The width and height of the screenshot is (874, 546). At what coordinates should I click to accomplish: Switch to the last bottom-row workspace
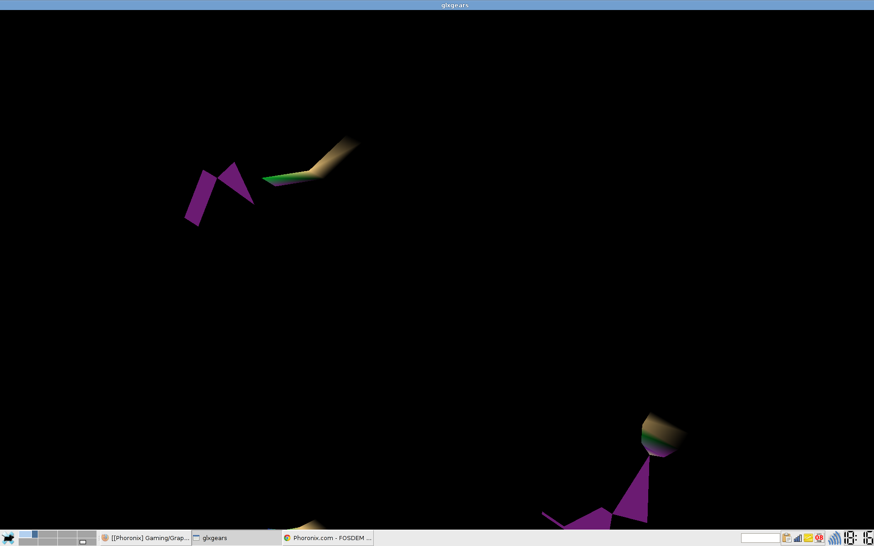point(87,542)
